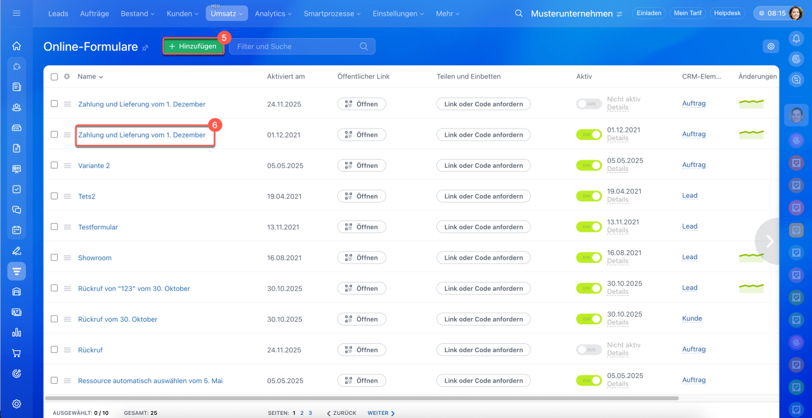Click the Kunde CRM element link
The width and height of the screenshot is (812, 418).
click(692, 319)
